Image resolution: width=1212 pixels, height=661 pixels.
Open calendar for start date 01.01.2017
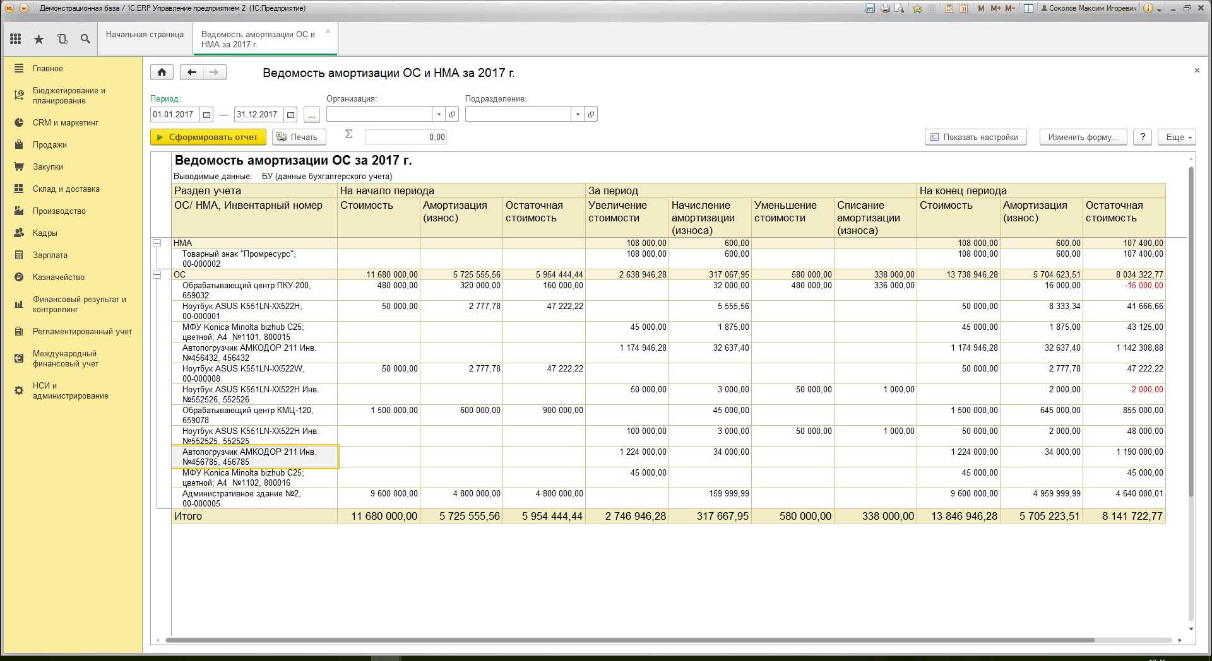point(207,115)
